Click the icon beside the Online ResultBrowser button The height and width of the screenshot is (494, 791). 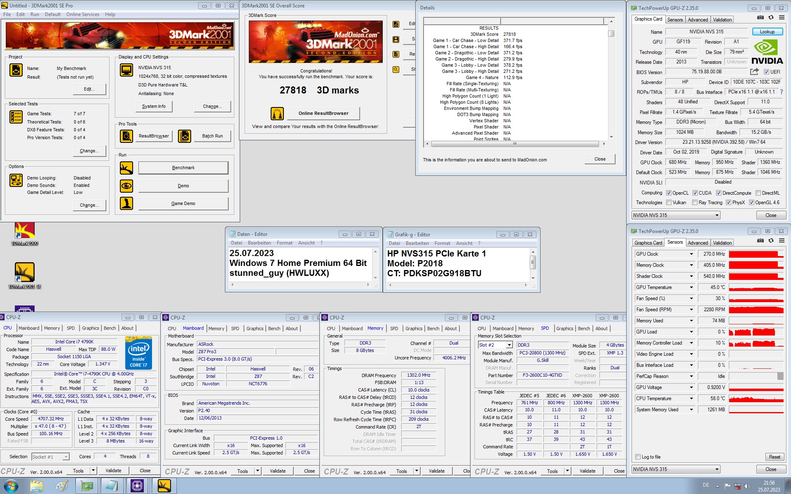coord(277,113)
